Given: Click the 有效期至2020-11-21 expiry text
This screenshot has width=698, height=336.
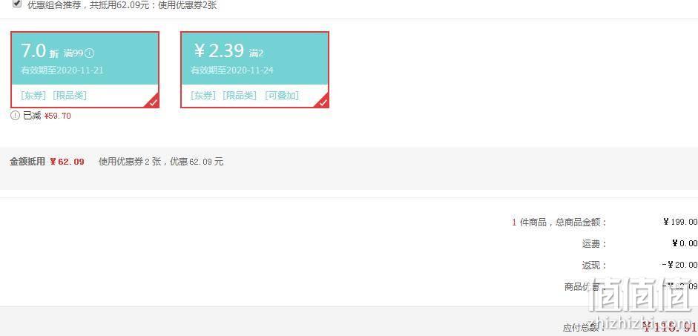Looking at the screenshot, I should point(62,70).
